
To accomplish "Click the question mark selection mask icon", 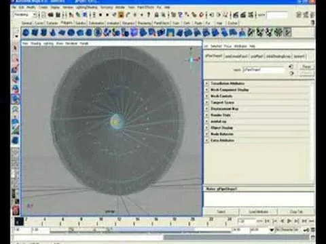I will click(x=149, y=15).
